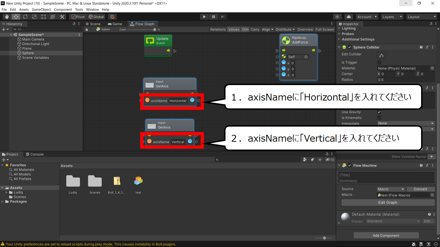Toggle grid snapping icon in toolbar
Image resolution: width=440 pixels, height=247 pixels.
pyautogui.click(x=112, y=17)
